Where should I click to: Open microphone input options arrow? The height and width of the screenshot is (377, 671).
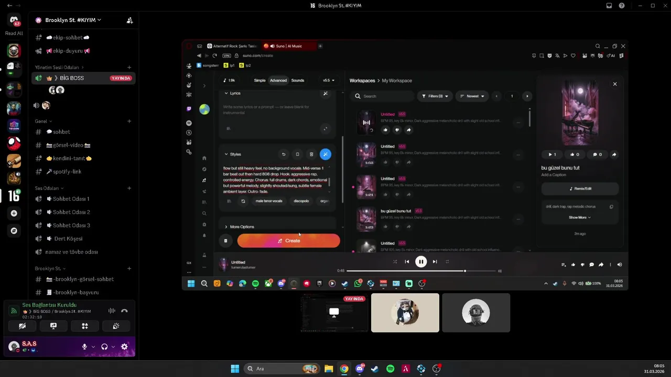93,347
